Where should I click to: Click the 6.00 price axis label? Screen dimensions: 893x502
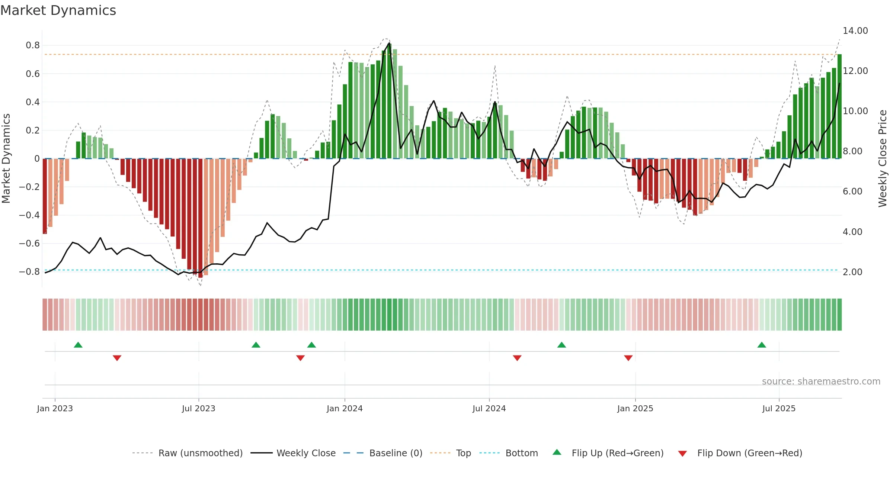[x=852, y=191]
